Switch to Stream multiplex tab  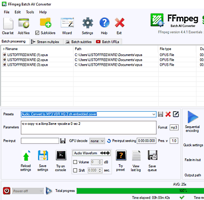tap(46, 42)
